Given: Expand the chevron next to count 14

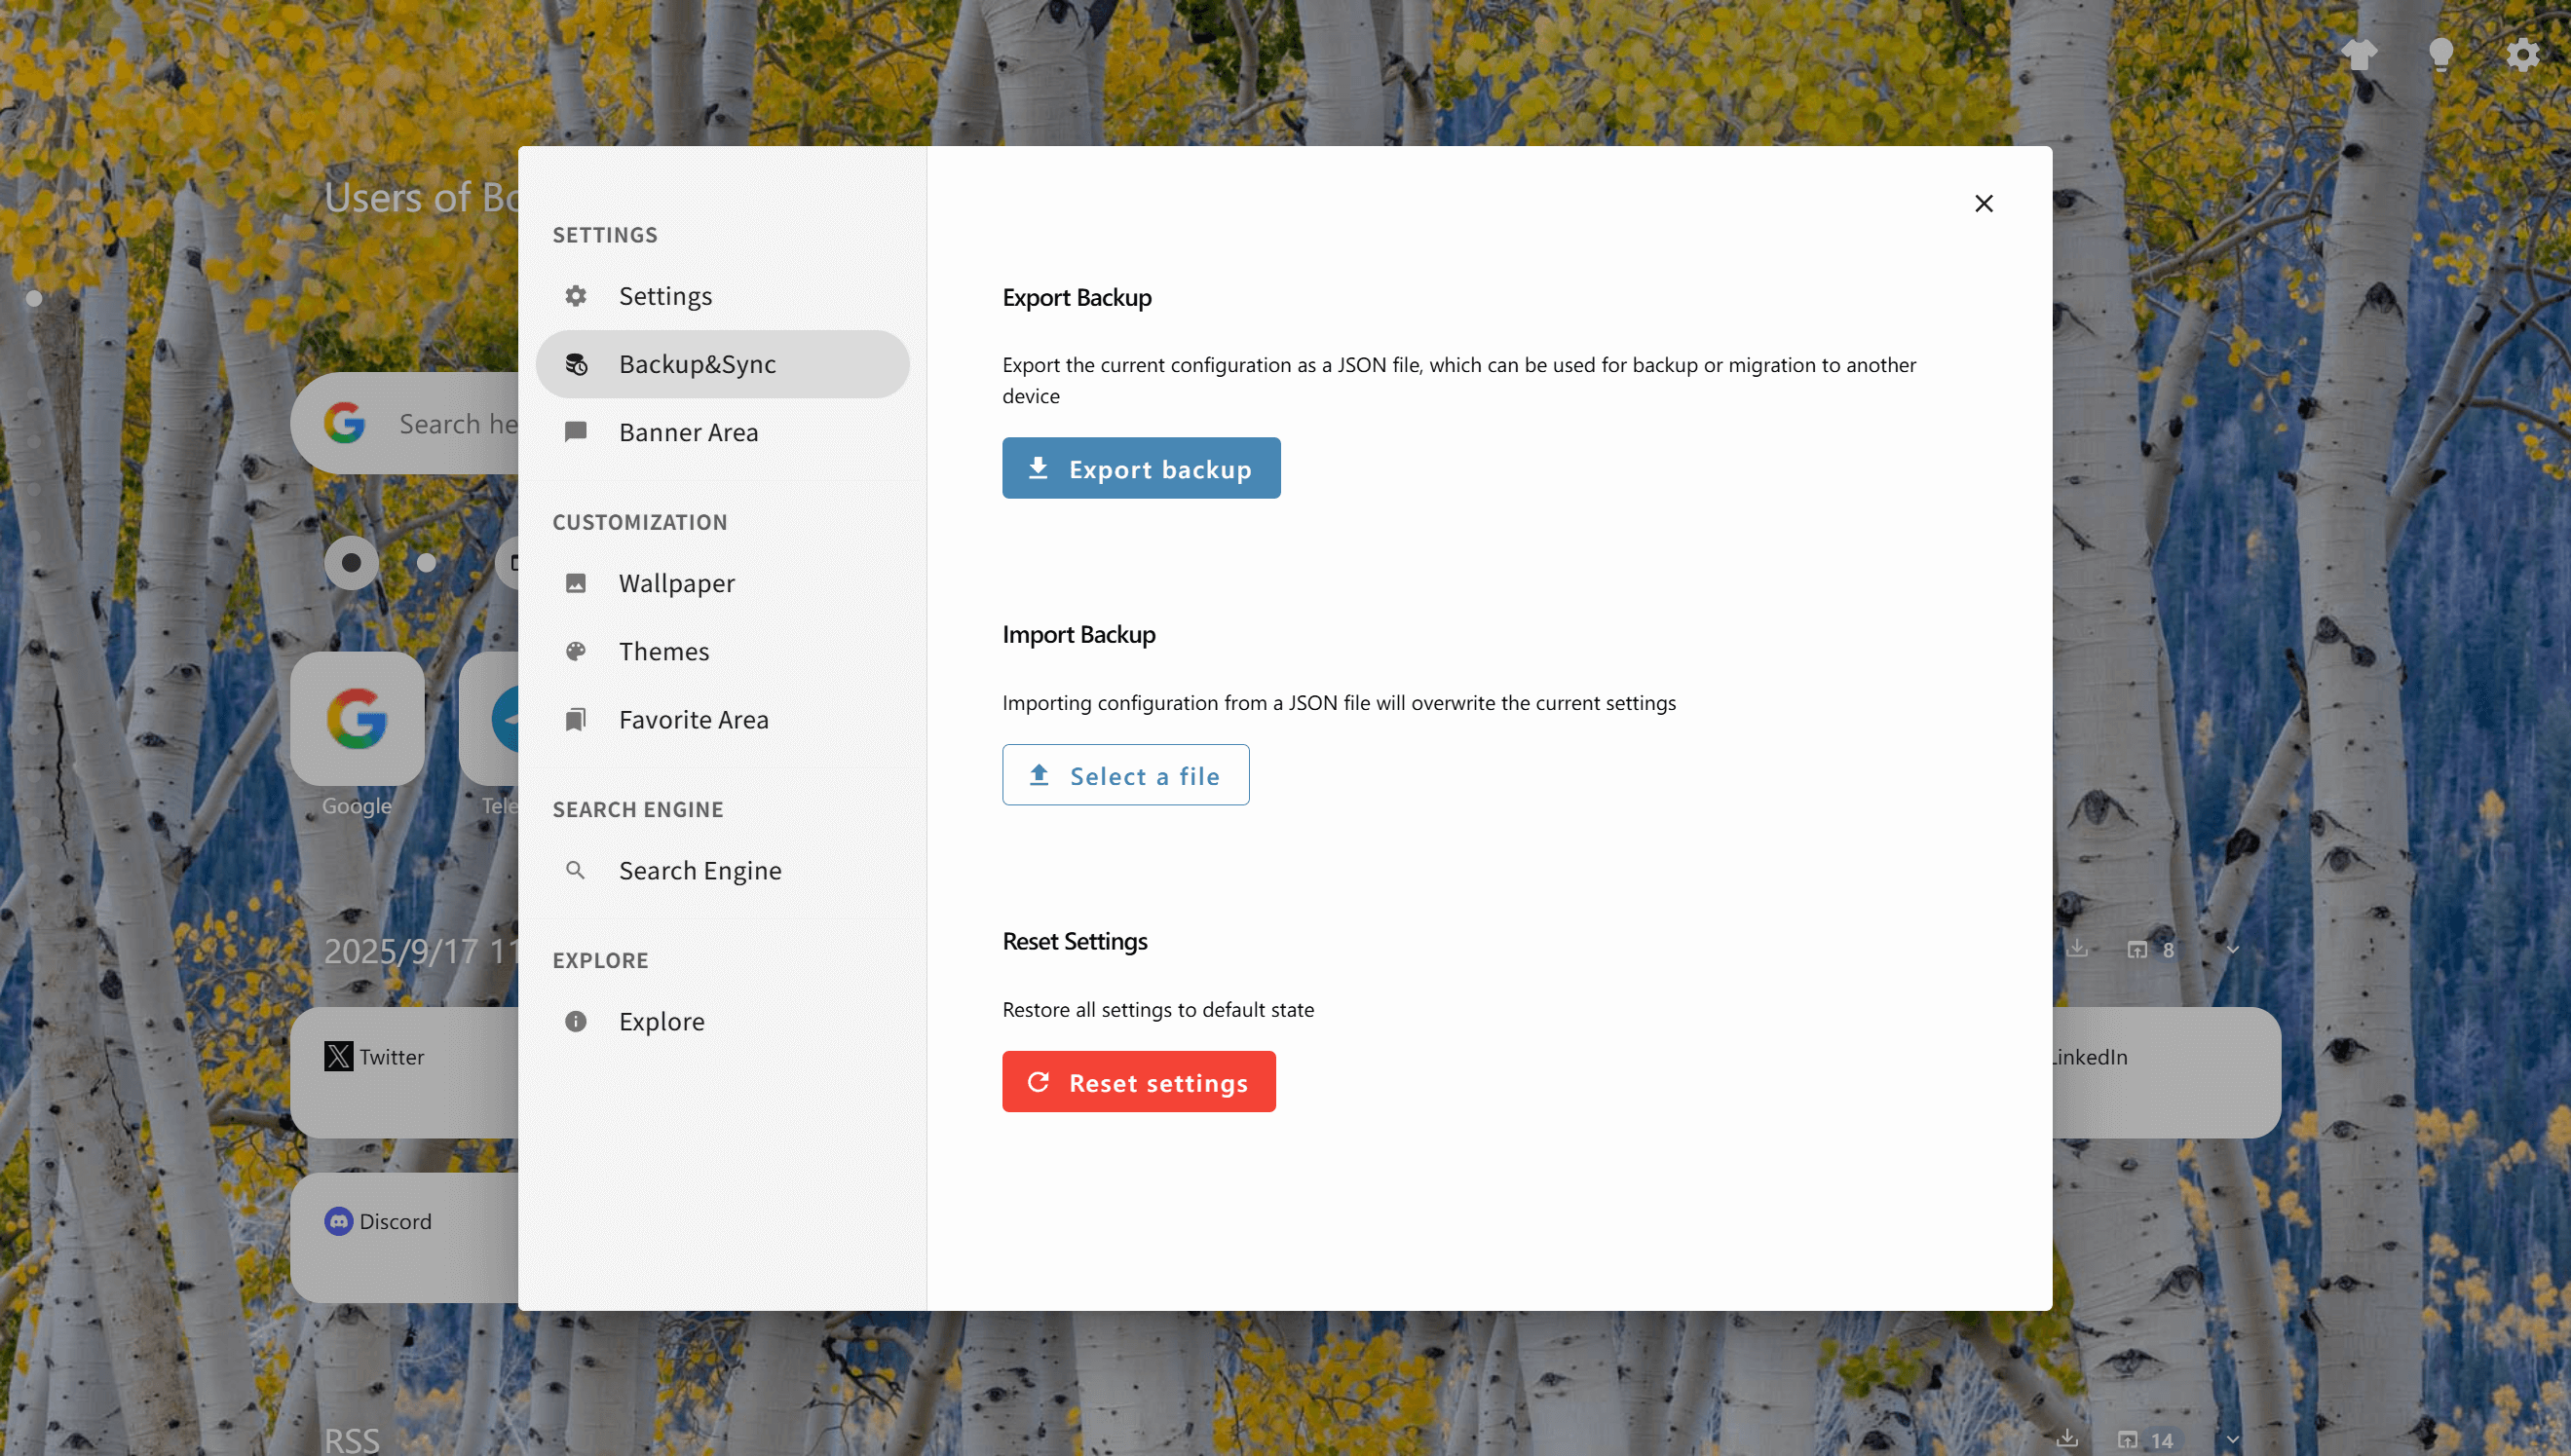Looking at the screenshot, I should (x=2233, y=1440).
